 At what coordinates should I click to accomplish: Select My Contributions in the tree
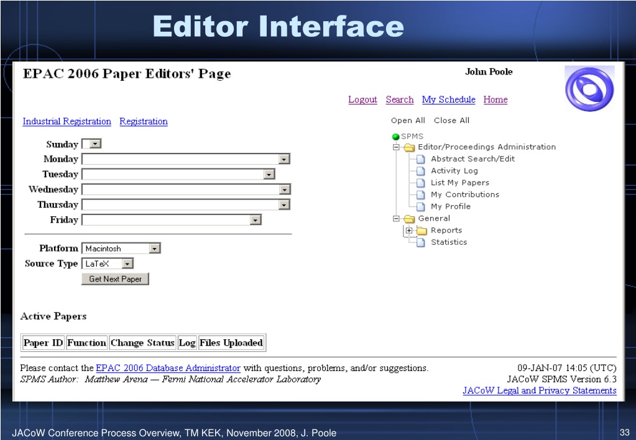click(465, 195)
